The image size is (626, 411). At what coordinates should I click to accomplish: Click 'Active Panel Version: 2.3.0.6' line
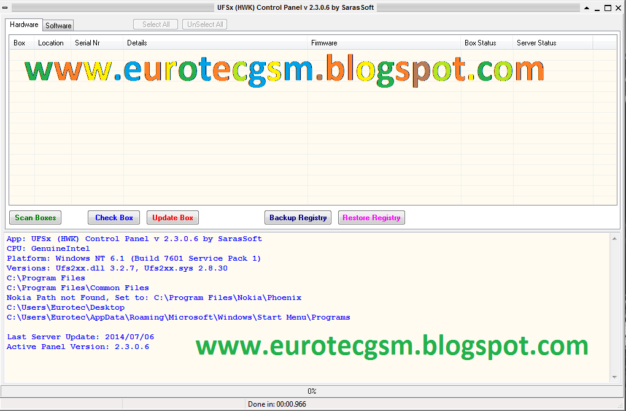(78, 347)
